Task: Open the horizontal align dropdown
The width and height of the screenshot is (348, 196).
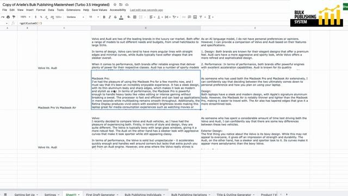Action: point(152,17)
